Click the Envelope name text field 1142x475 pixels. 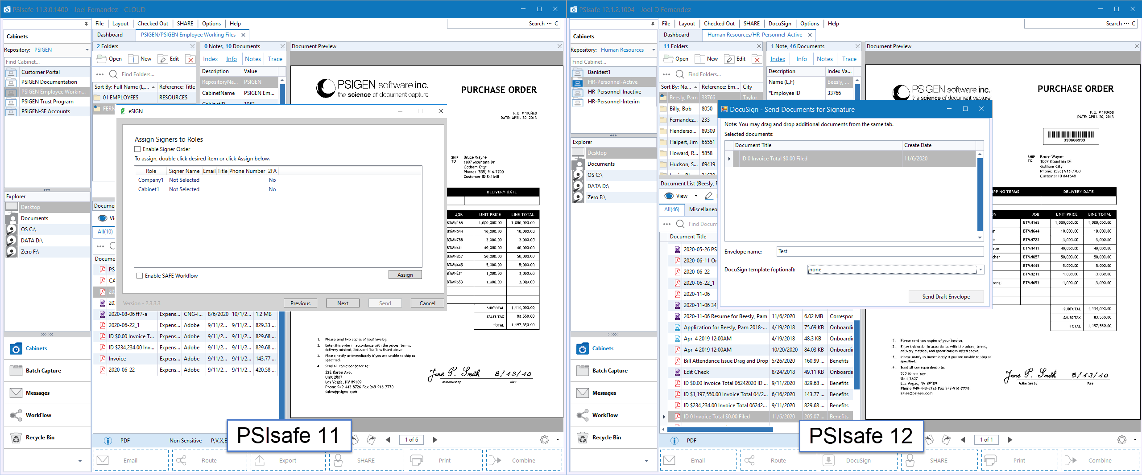point(880,252)
